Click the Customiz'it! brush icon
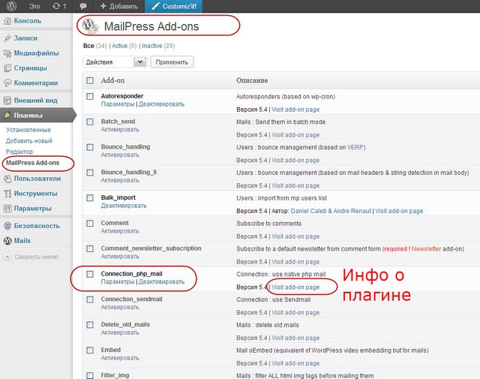Image resolution: width=480 pixels, height=379 pixels. (x=155, y=6)
